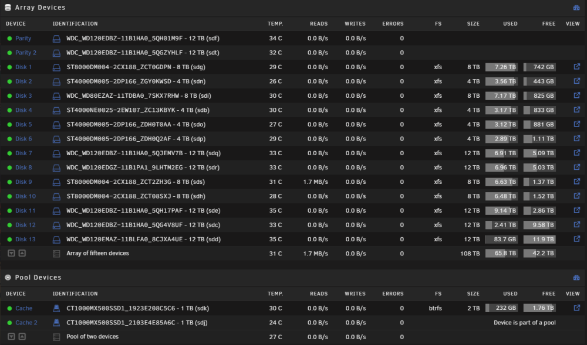Click the green status indicator for Cache 2
Image resolution: width=587 pixels, height=345 pixels.
pos(10,323)
